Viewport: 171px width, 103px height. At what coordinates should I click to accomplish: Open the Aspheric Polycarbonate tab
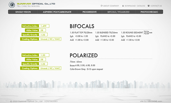tap(57, 12)
